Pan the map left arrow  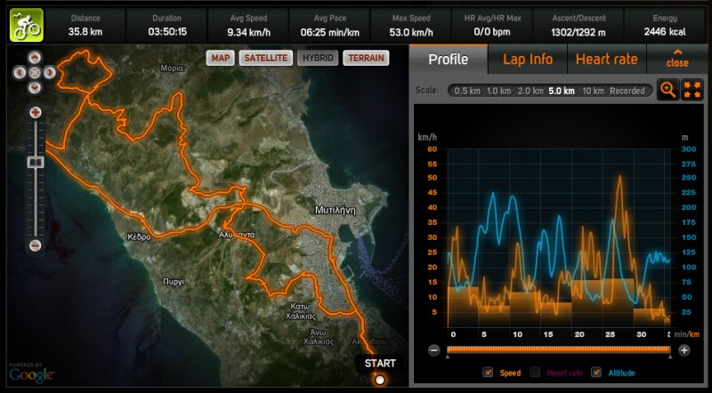[x=20, y=72]
